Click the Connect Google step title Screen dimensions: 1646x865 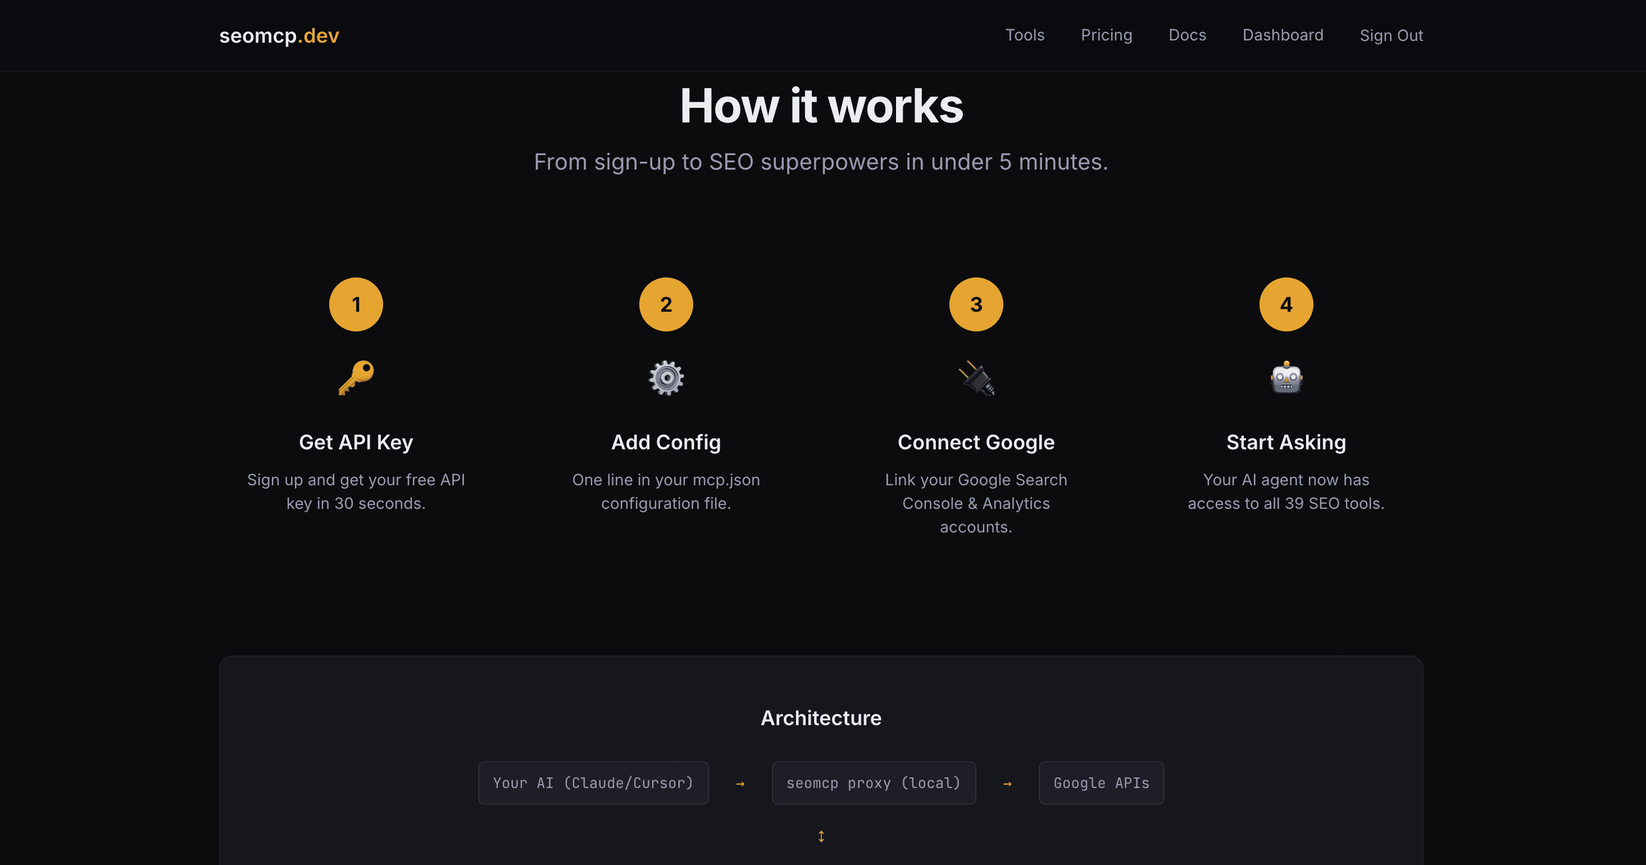pyautogui.click(x=976, y=441)
